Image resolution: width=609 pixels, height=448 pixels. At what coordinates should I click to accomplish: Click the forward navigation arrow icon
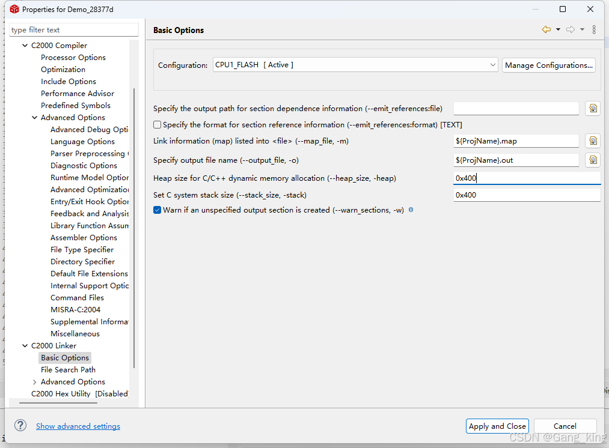click(571, 29)
